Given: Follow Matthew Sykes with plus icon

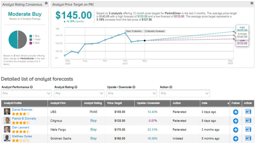Looking at the screenshot, I should click(x=236, y=139).
